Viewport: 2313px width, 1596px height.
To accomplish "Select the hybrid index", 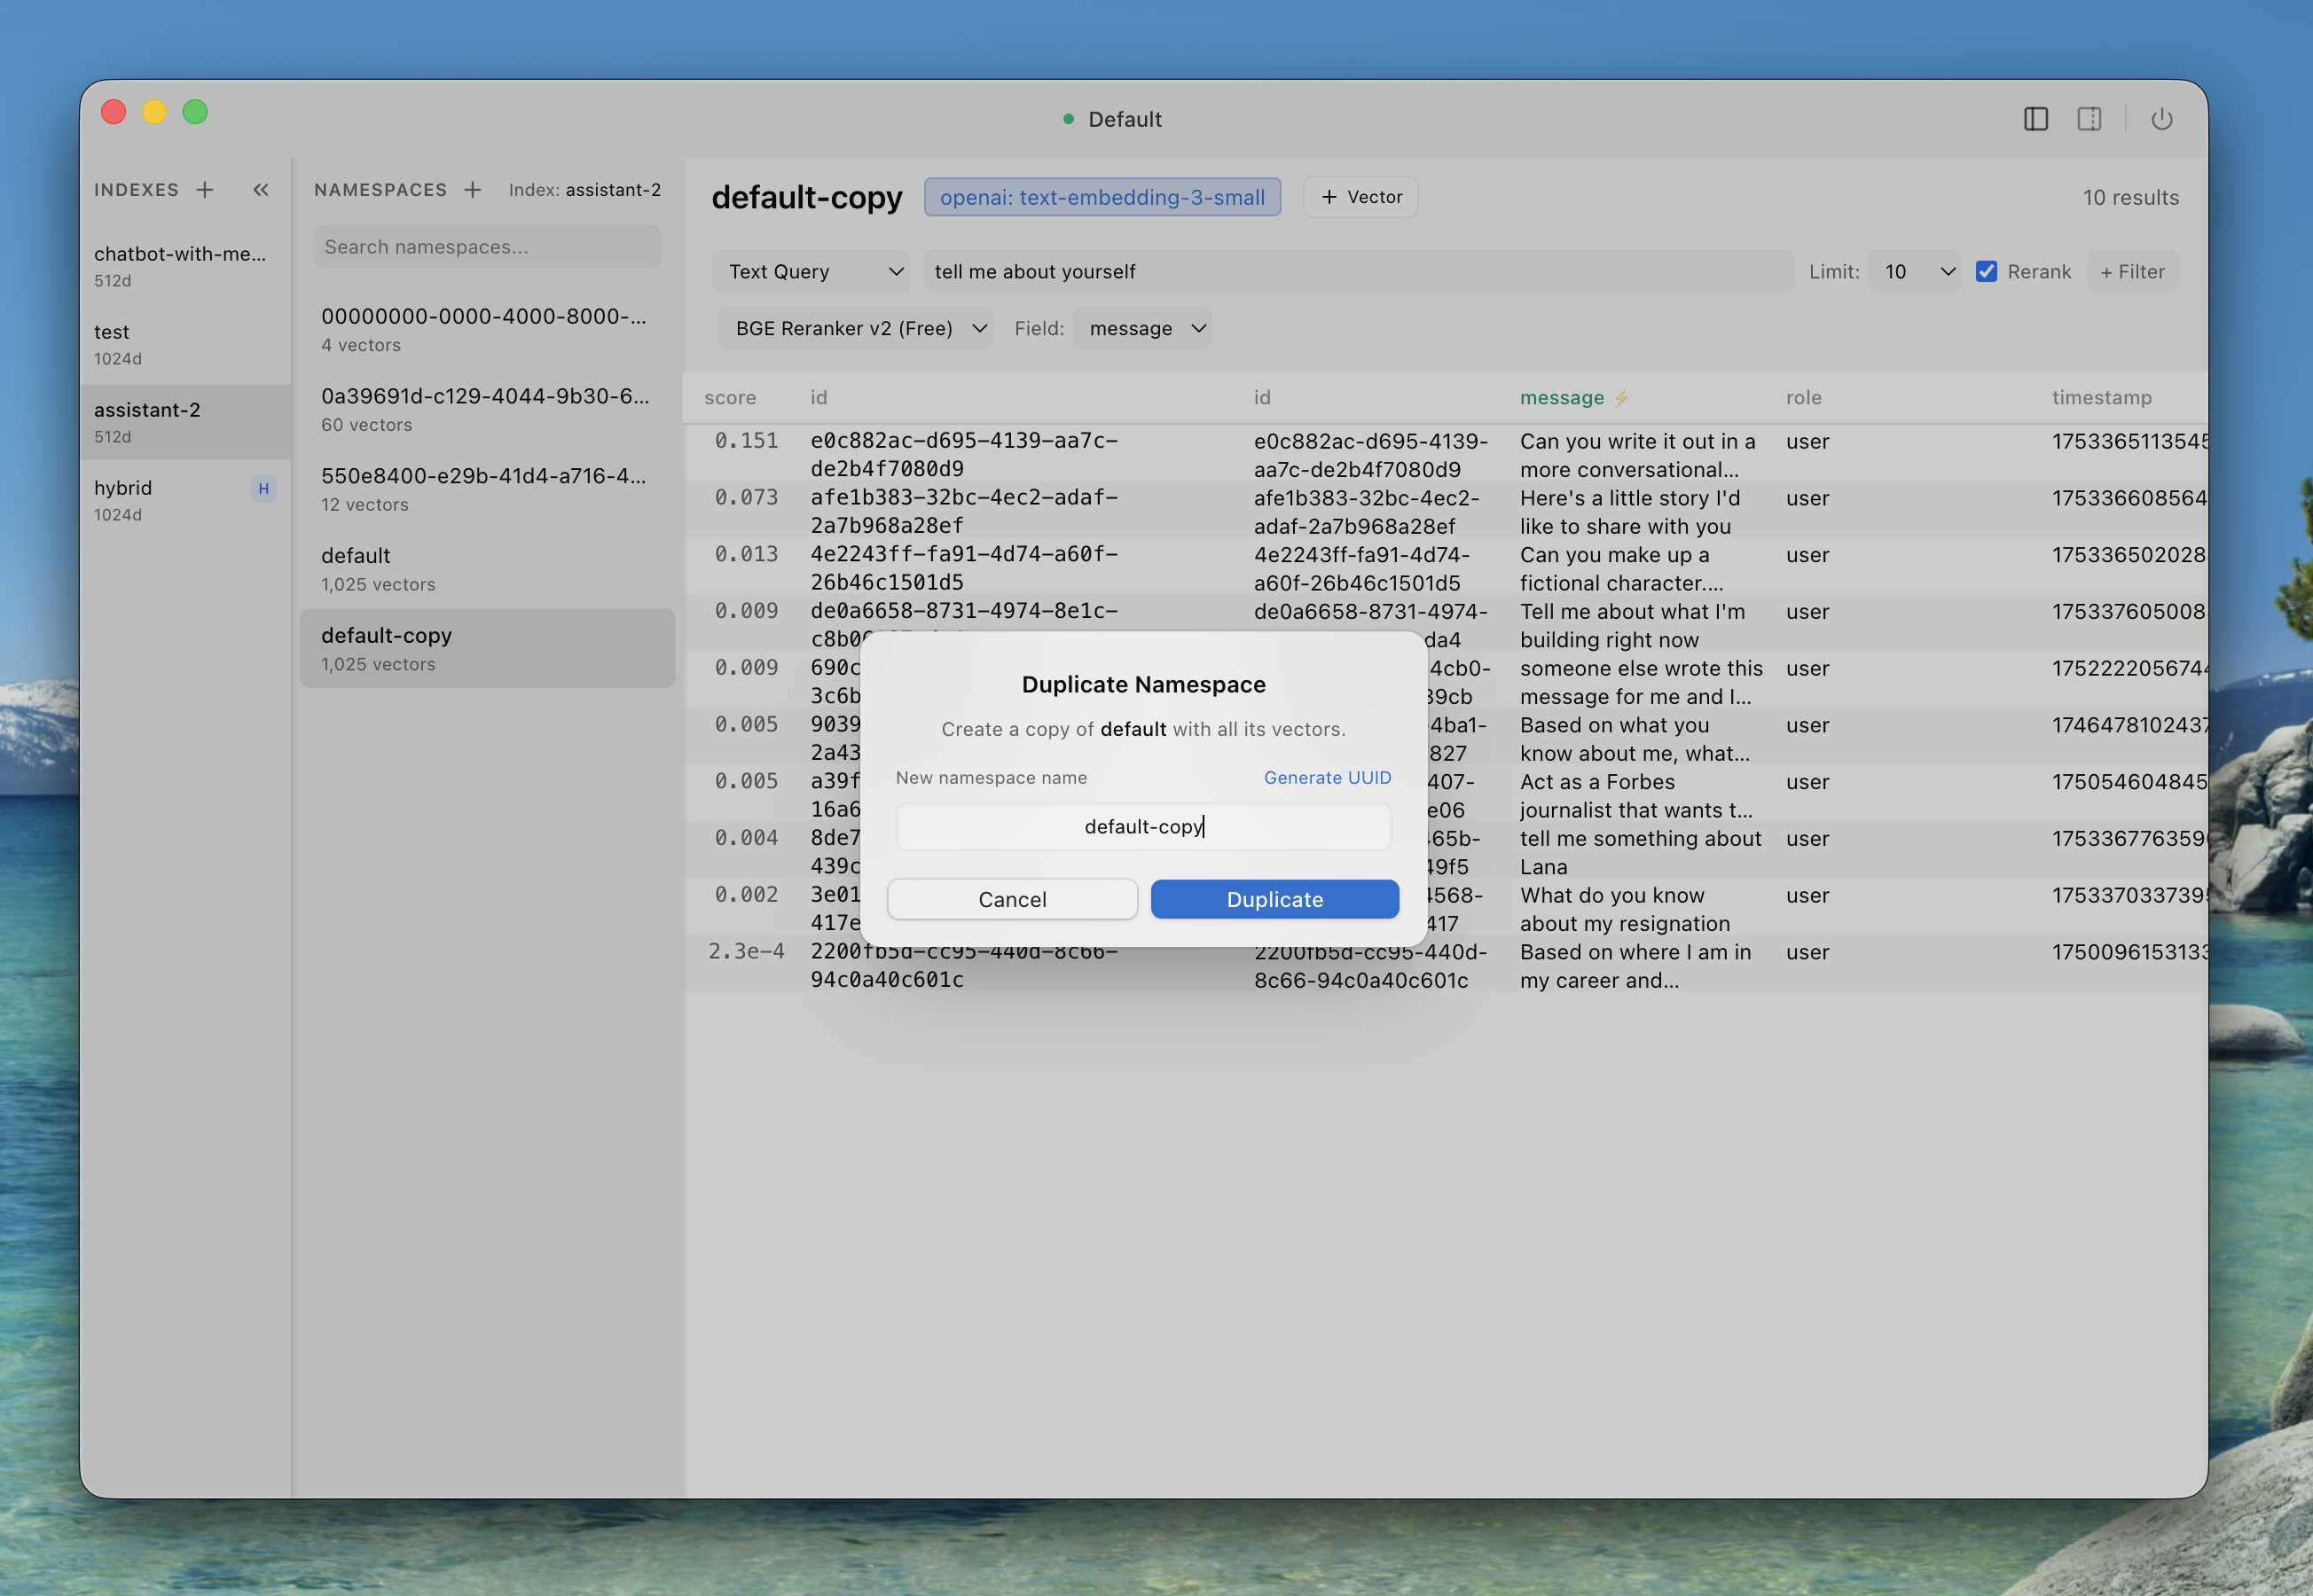I will 170,500.
